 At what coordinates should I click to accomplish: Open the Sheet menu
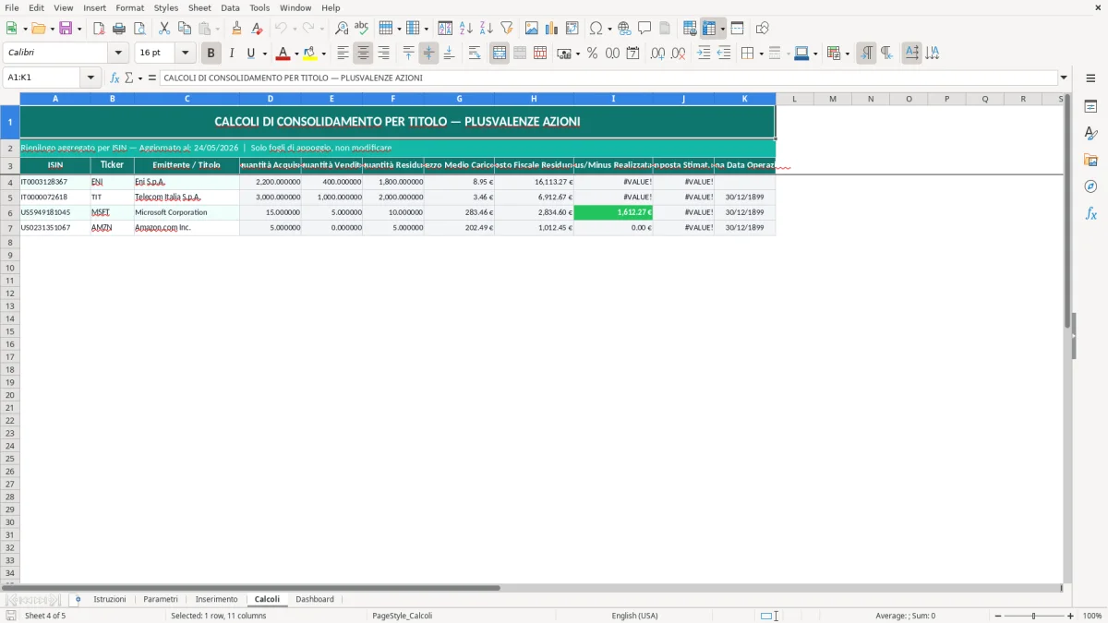tap(199, 7)
